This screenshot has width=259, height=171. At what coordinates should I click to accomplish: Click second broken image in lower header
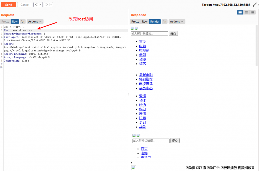tap(138, 136)
